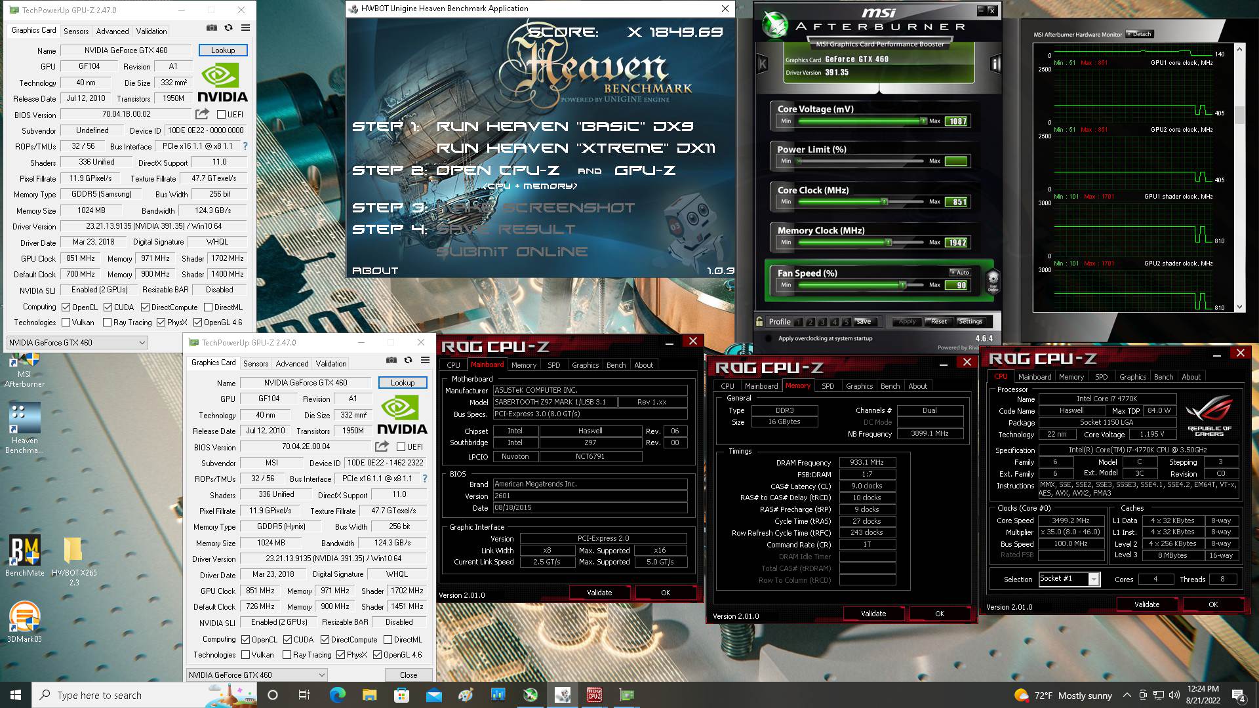Open MSI Afterburner desktop shortcut
This screenshot has height=708, width=1259.
pyautogui.click(x=25, y=370)
